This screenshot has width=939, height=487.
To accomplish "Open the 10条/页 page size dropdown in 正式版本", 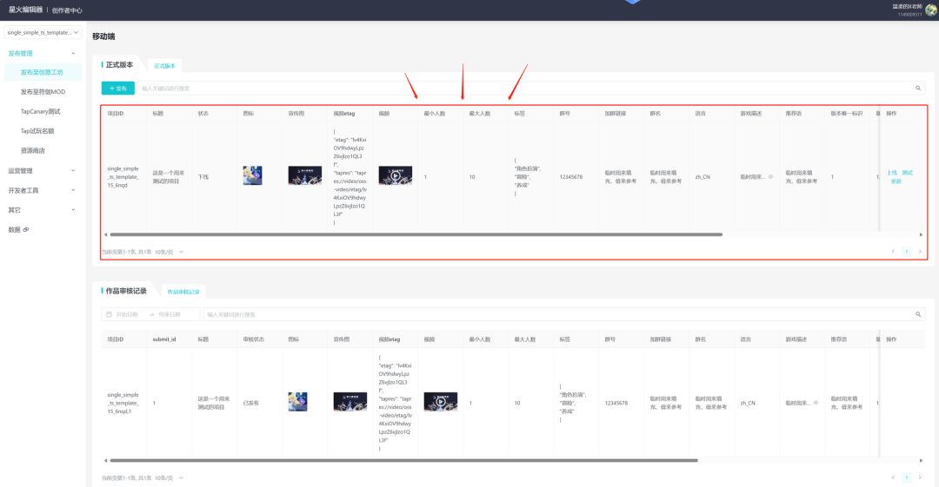I will [x=169, y=253].
